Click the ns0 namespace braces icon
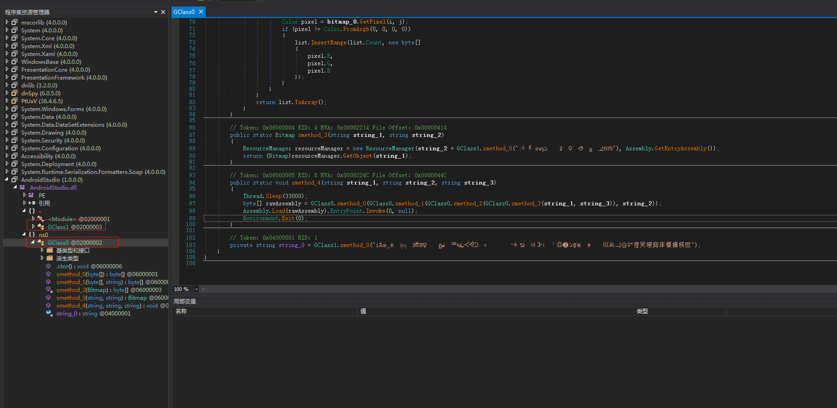Screen dimensions: 837x408 point(32,235)
